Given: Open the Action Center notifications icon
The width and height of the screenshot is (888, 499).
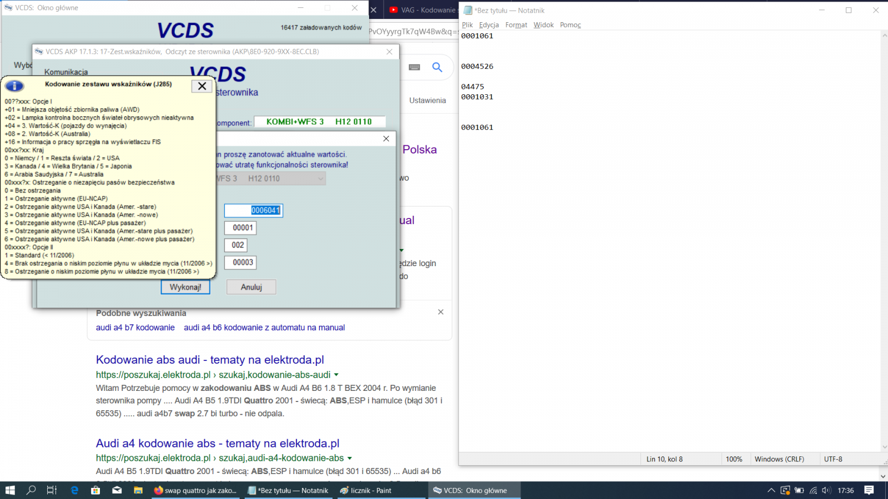Looking at the screenshot, I should tap(869, 490).
